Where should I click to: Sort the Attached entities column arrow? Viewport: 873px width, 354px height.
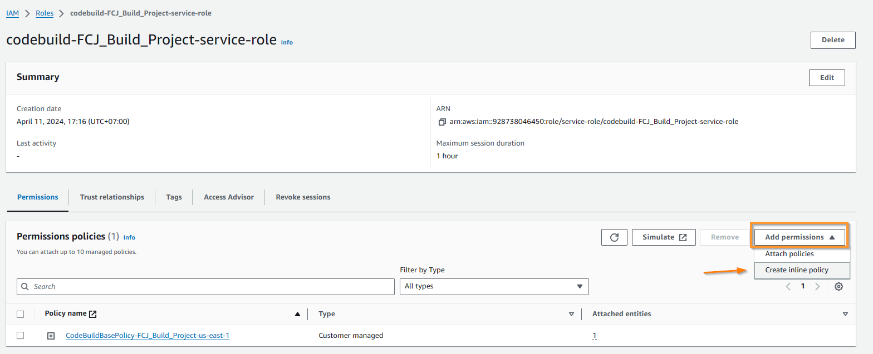(x=845, y=314)
